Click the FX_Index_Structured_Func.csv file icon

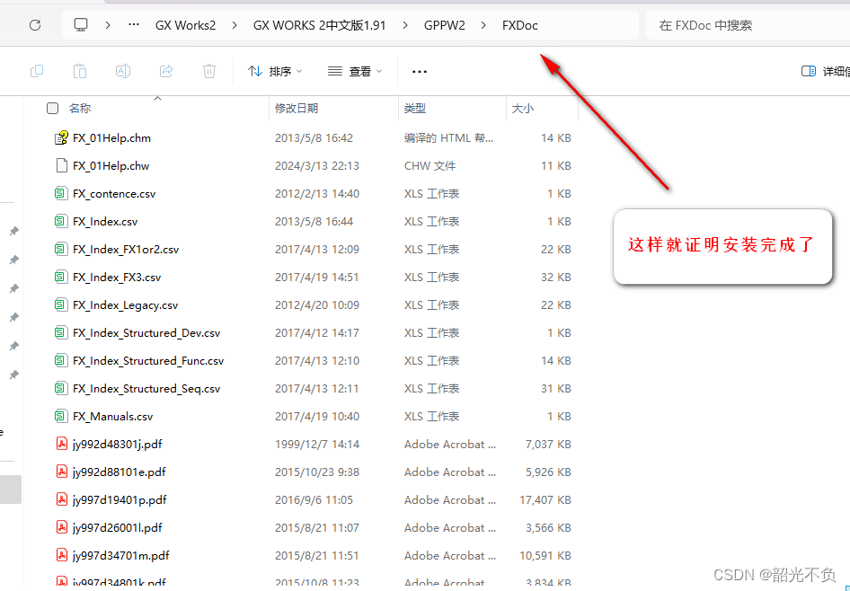pyautogui.click(x=61, y=360)
